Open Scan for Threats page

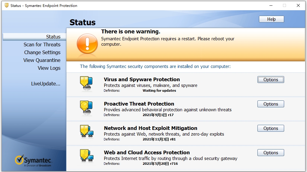(x=42, y=45)
